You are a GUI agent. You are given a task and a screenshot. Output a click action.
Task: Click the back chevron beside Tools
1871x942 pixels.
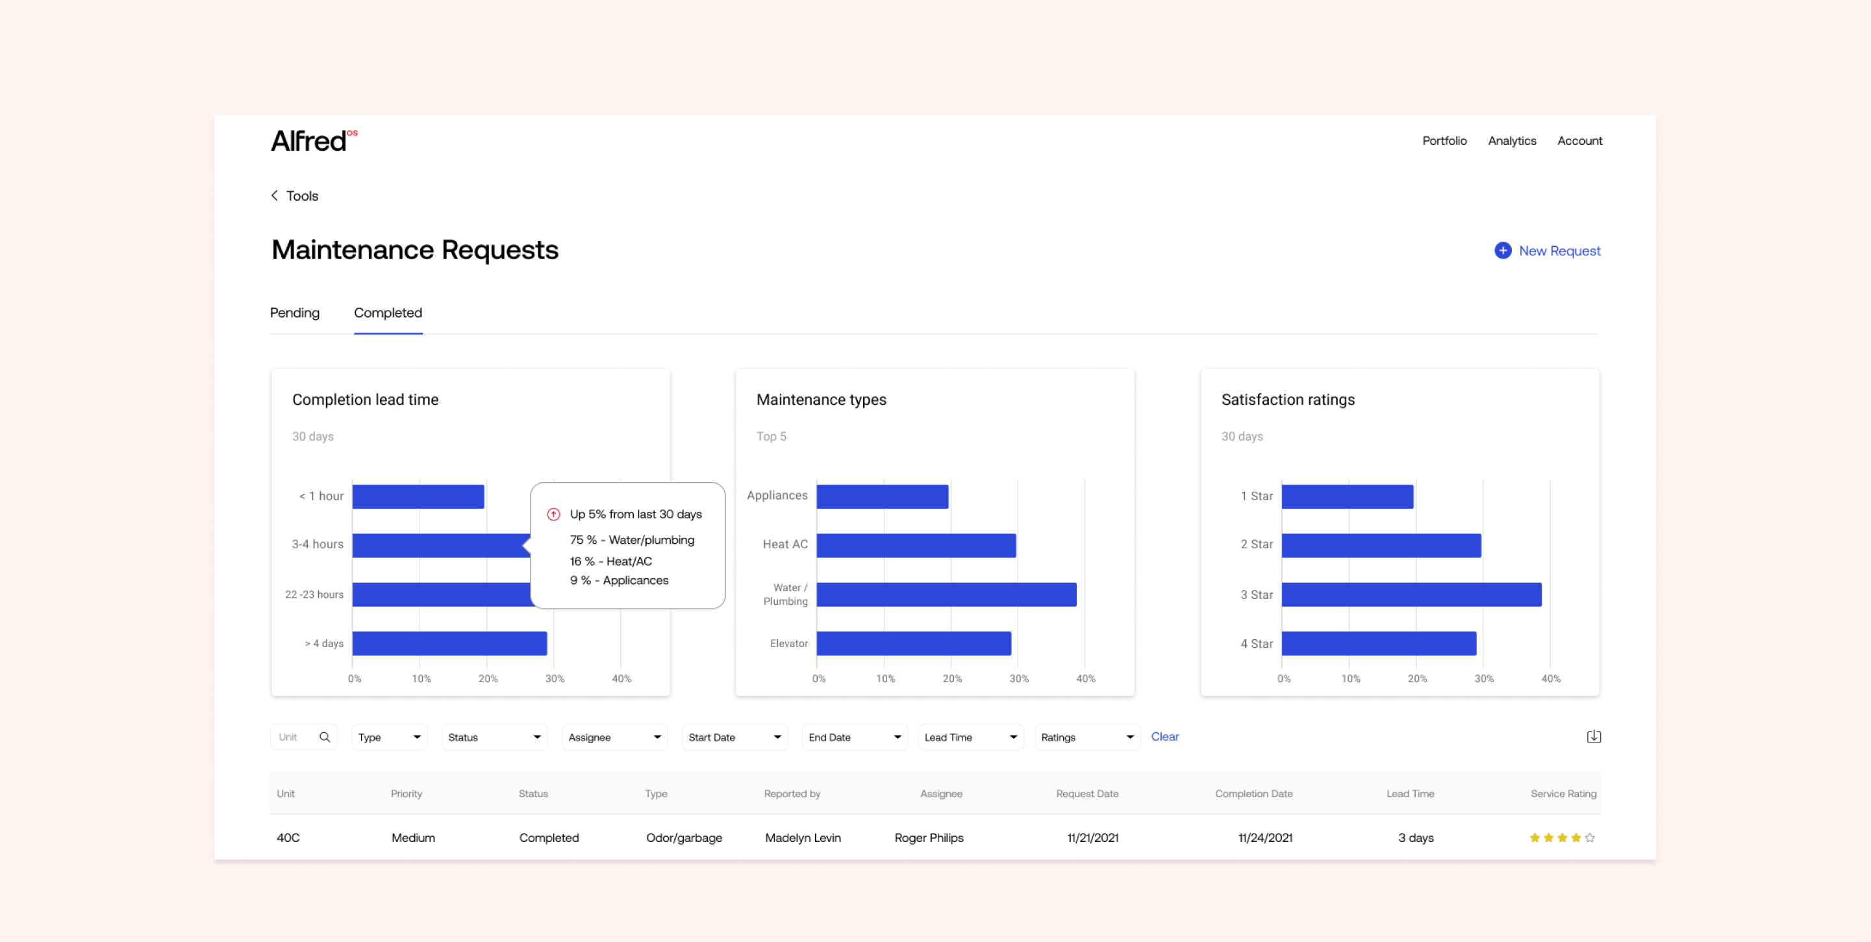point(275,196)
